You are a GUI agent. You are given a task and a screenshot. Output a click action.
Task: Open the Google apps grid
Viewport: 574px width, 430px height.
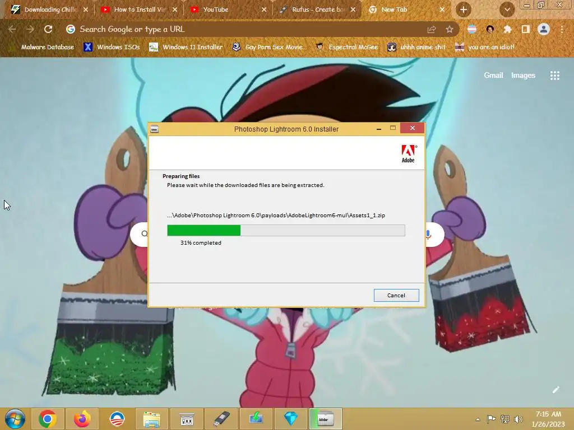coord(554,76)
